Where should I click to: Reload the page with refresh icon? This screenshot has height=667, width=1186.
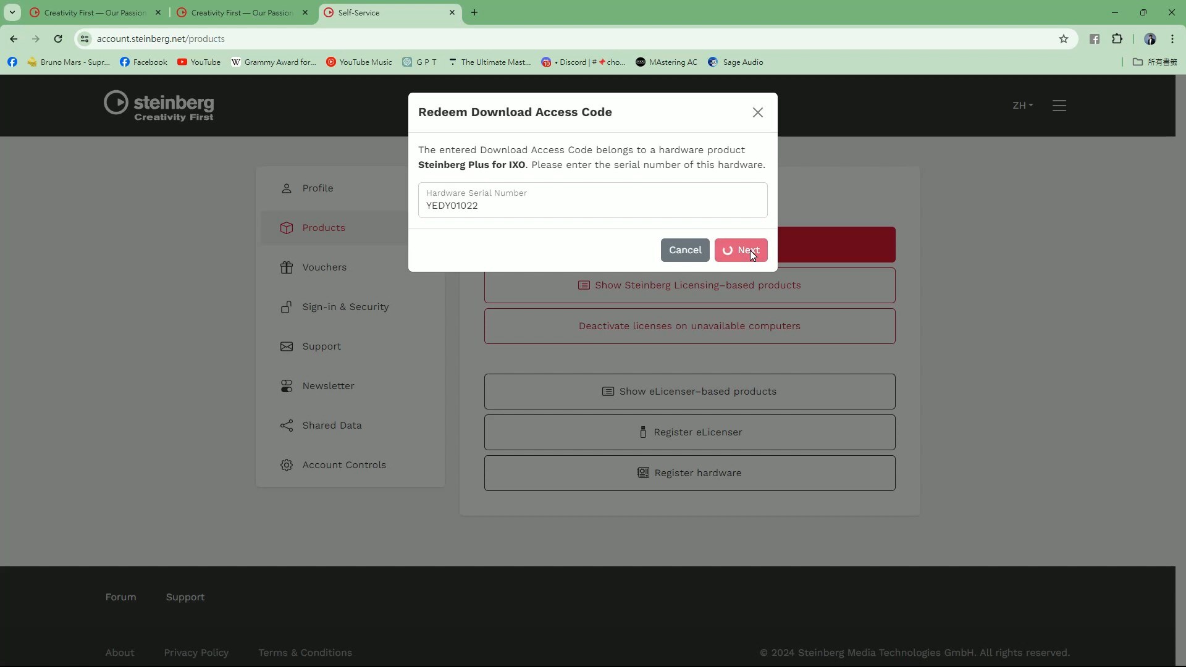coord(58,39)
